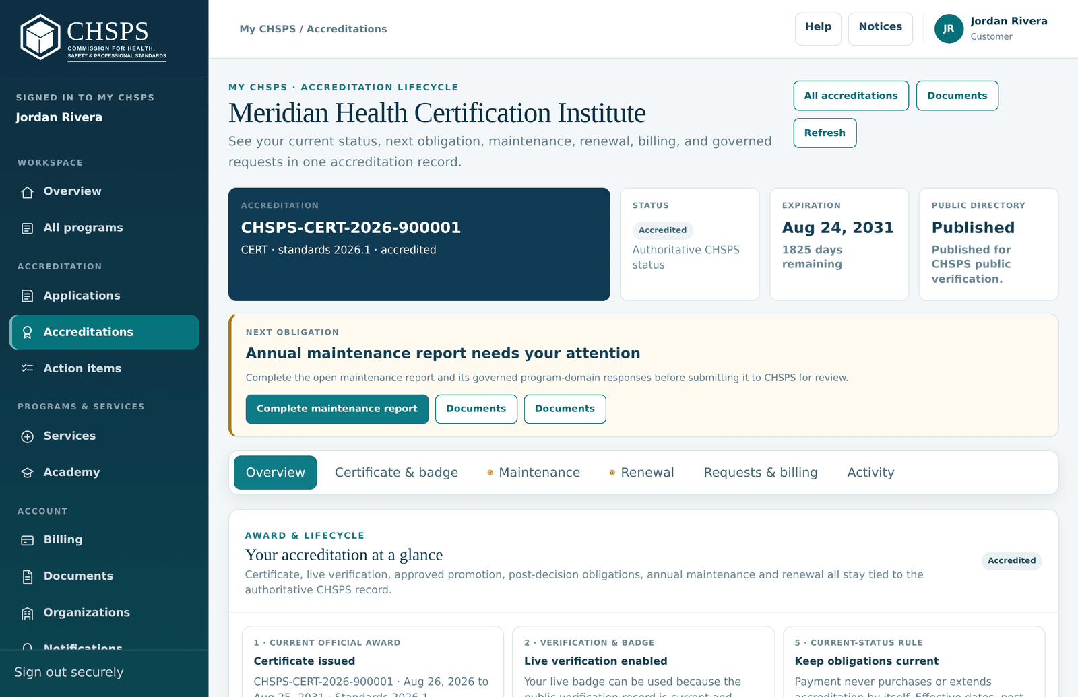Open Documents button beside All accreditations
This screenshot has width=1078, height=697.
point(957,96)
